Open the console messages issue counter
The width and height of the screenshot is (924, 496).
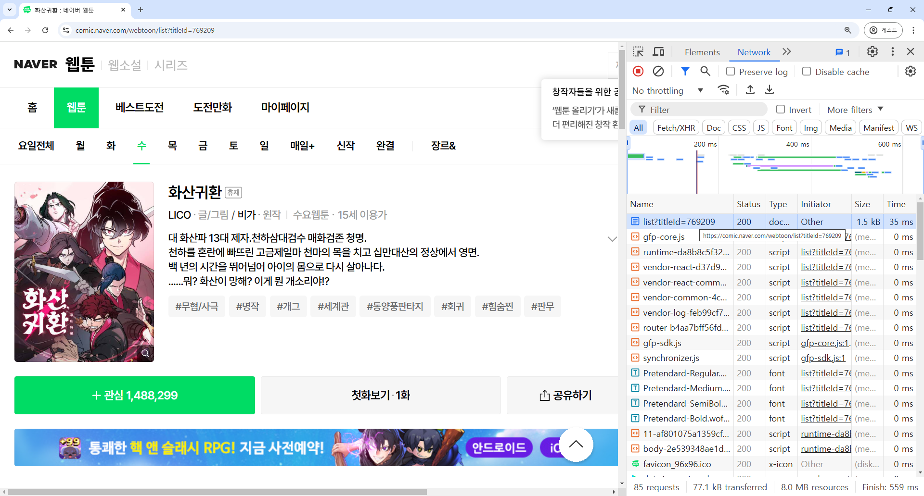coord(843,52)
